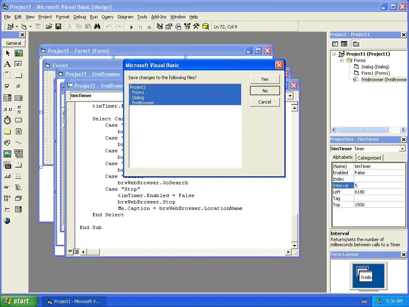Open the Project menu

(45, 17)
